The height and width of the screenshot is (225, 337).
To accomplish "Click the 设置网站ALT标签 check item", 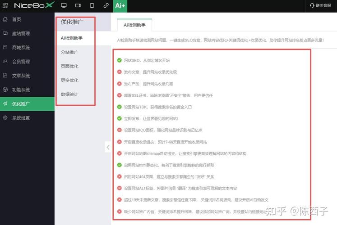I will click(180, 188).
